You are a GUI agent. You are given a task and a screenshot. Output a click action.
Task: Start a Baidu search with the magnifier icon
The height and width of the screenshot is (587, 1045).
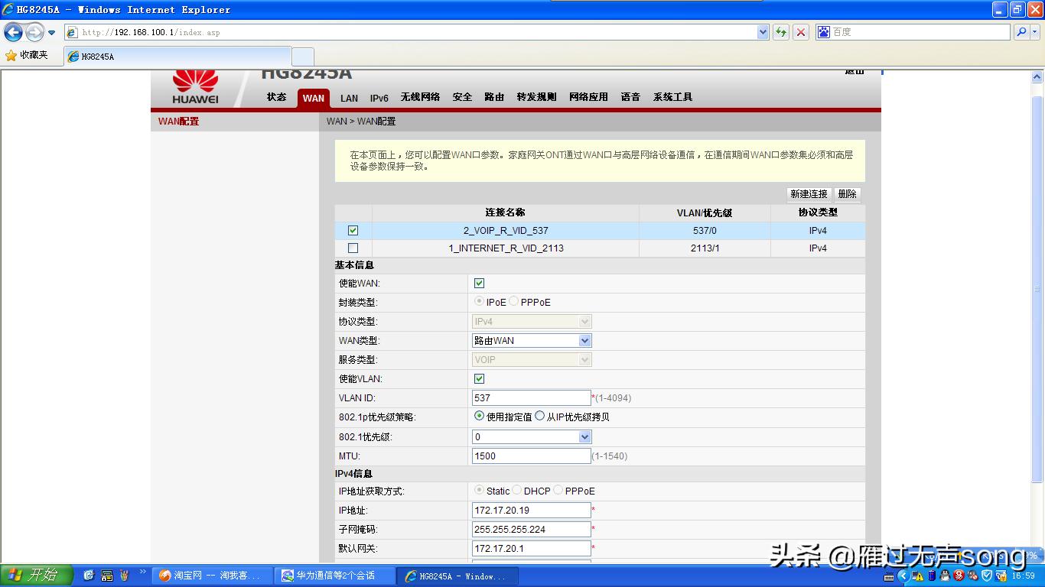pos(1021,31)
